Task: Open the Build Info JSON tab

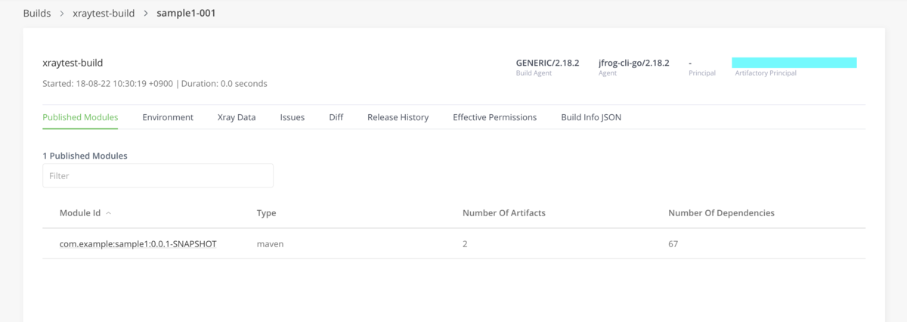Action: click(x=591, y=117)
